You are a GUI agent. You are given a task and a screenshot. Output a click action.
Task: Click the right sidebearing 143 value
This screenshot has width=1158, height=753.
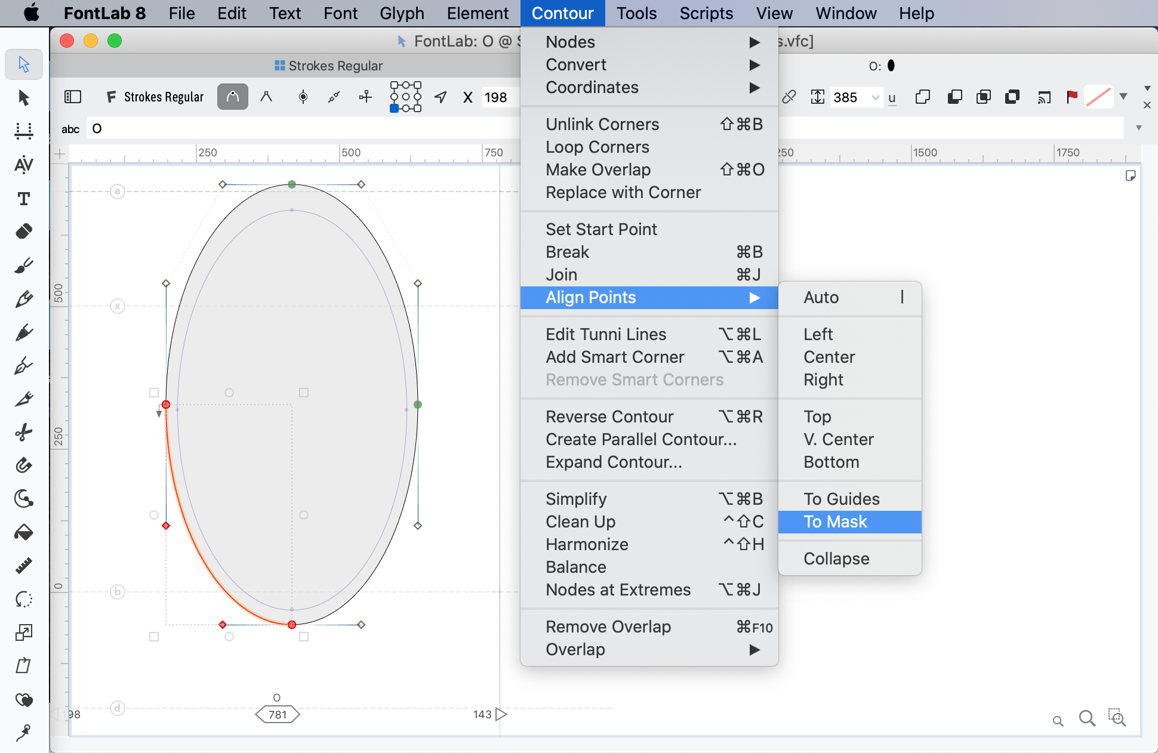tap(482, 714)
